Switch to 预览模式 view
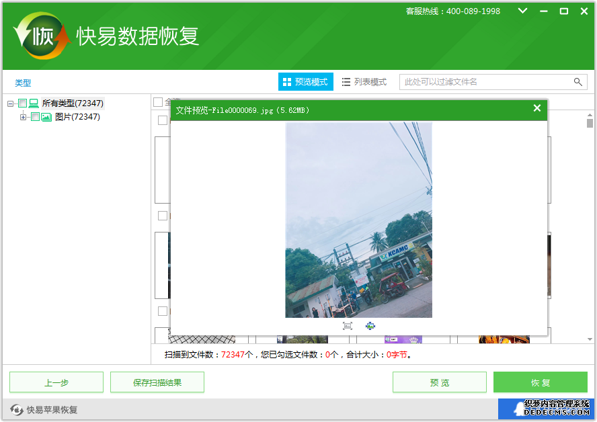 click(305, 82)
